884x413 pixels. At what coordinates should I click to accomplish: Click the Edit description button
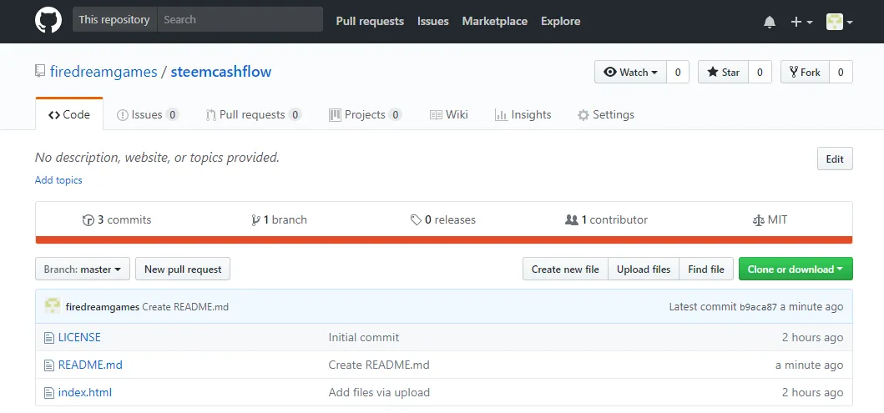click(x=835, y=159)
